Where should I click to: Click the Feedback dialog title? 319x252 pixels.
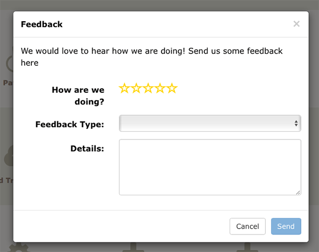tap(41, 24)
